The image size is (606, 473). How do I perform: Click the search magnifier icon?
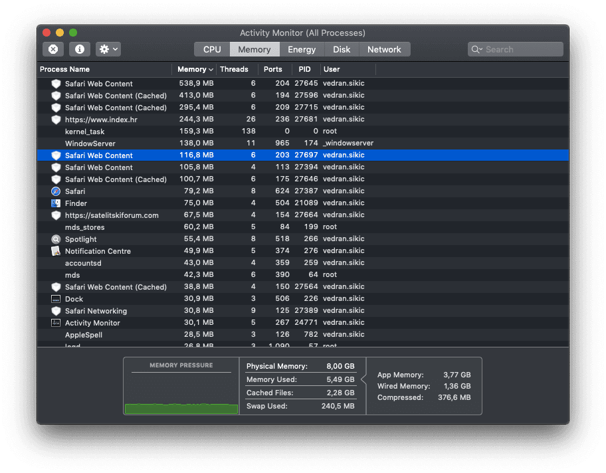click(476, 49)
